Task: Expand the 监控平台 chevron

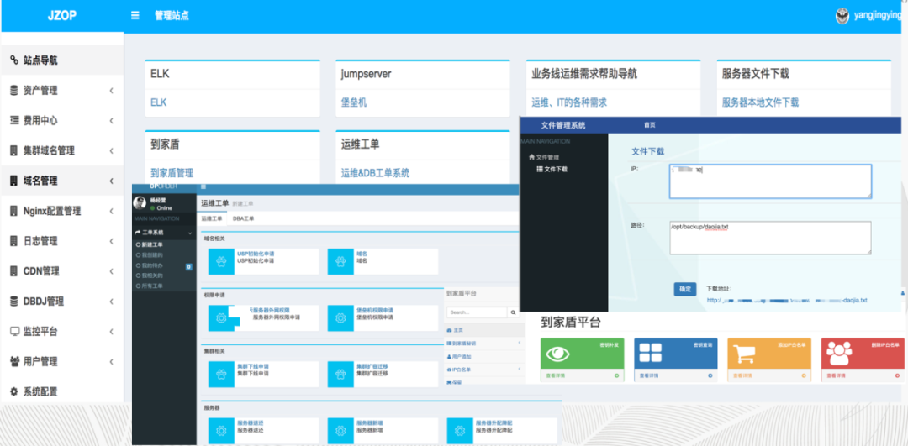Action: tap(111, 332)
